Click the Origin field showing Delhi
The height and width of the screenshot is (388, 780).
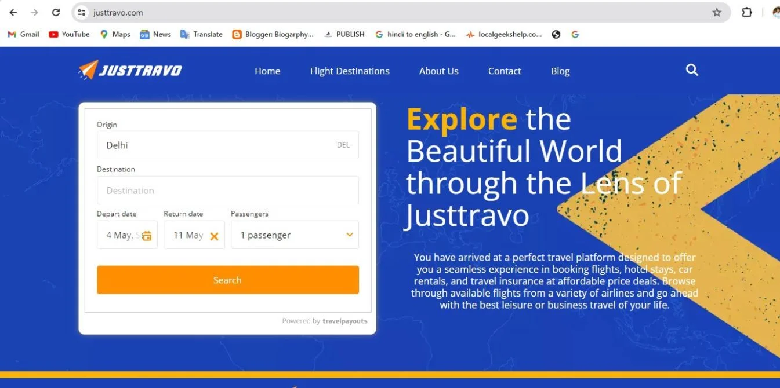(x=228, y=145)
